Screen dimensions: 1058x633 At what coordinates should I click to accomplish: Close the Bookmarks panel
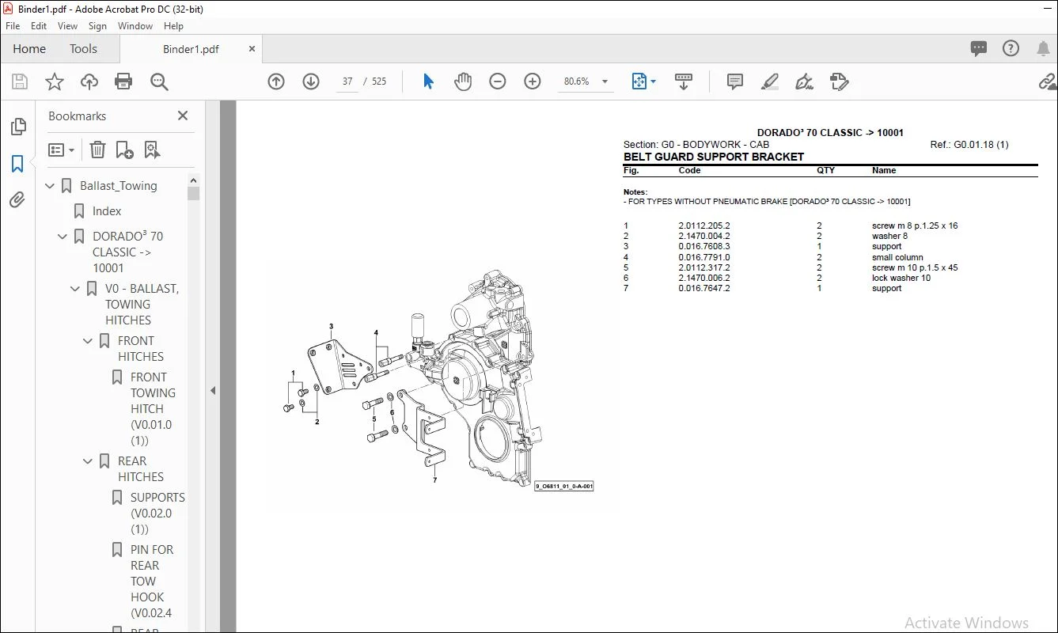click(x=183, y=116)
